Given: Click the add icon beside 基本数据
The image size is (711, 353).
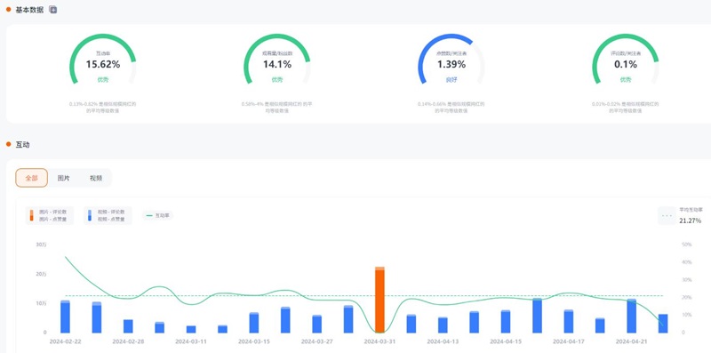Looking at the screenshot, I should (x=53, y=10).
